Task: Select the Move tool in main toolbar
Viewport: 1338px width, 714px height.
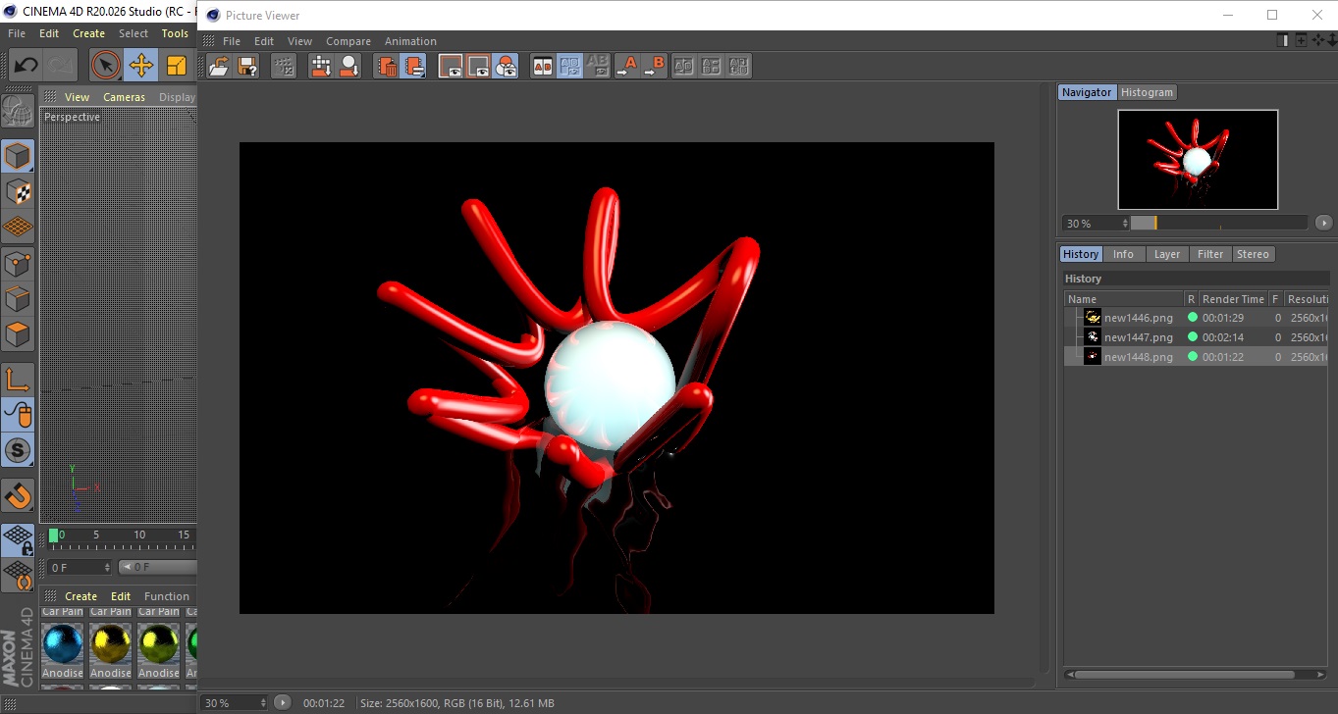Action: click(141, 66)
